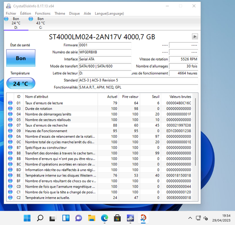
Task: Open the Disque menu
Action: (74, 14)
